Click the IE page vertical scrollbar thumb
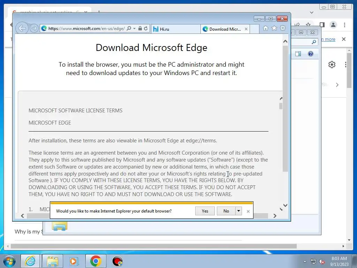The image size is (357, 268). pos(285,109)
